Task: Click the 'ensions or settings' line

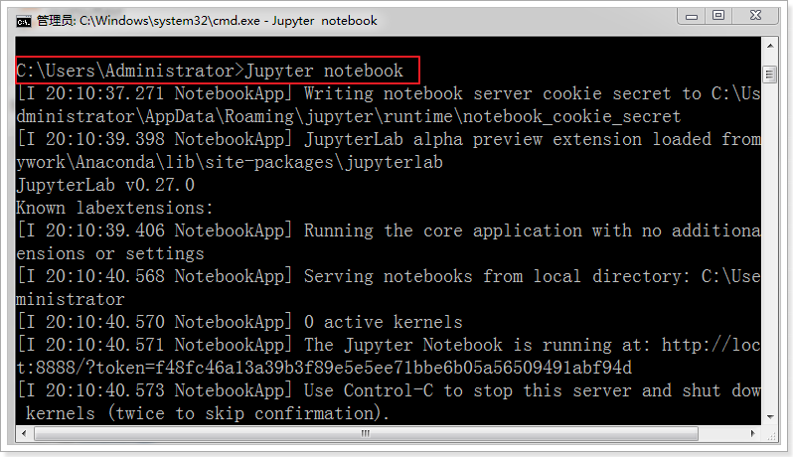Action: click(x=109, y=253)
